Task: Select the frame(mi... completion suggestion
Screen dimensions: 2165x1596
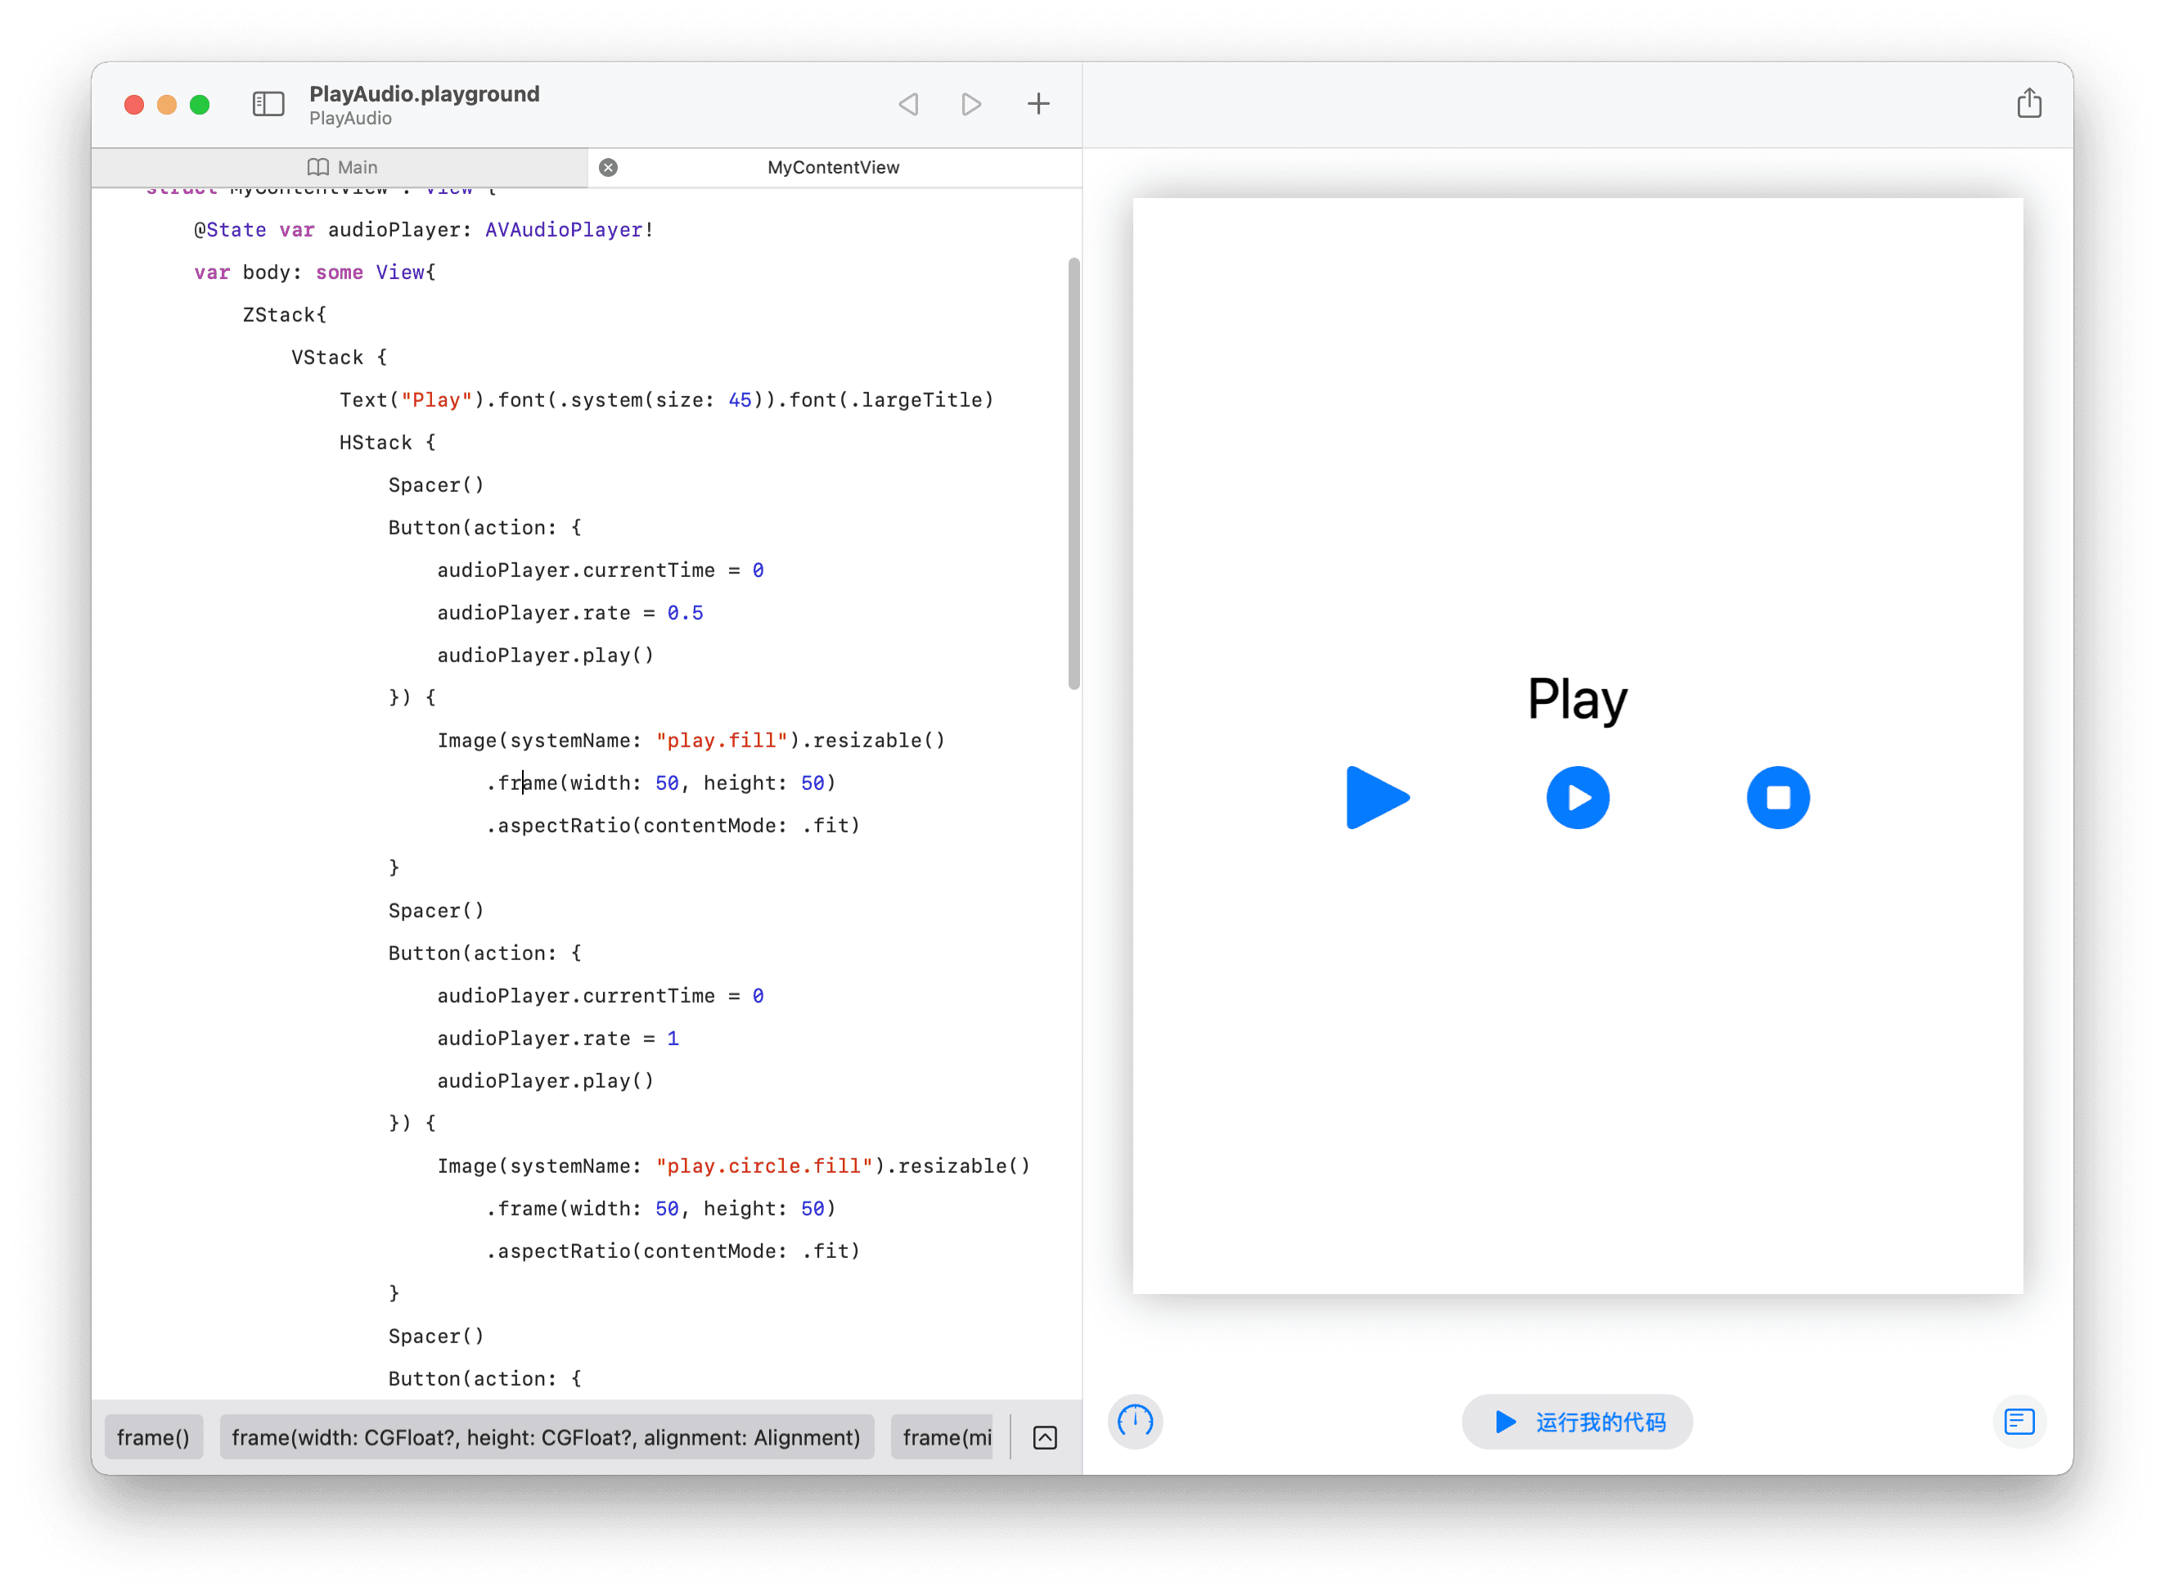Action: [x=943, y=1436]
